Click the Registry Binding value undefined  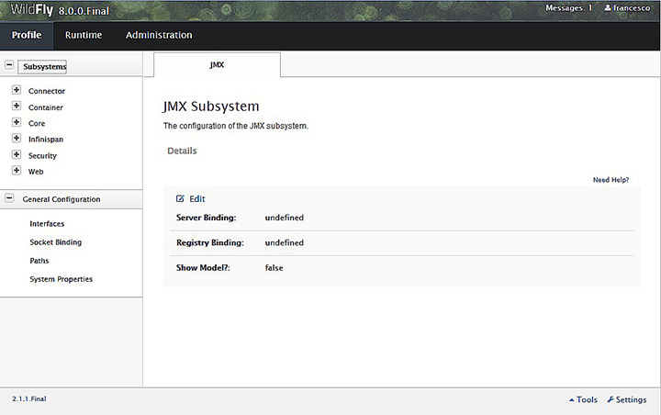(284, 242)
